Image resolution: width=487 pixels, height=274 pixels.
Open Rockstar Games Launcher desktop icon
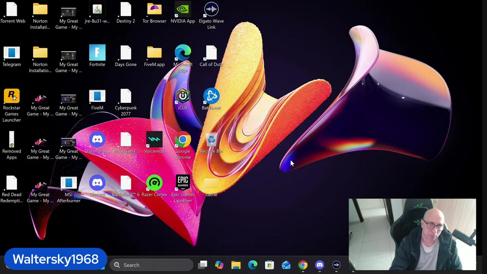pyautogui.click(x=11, y=105)
